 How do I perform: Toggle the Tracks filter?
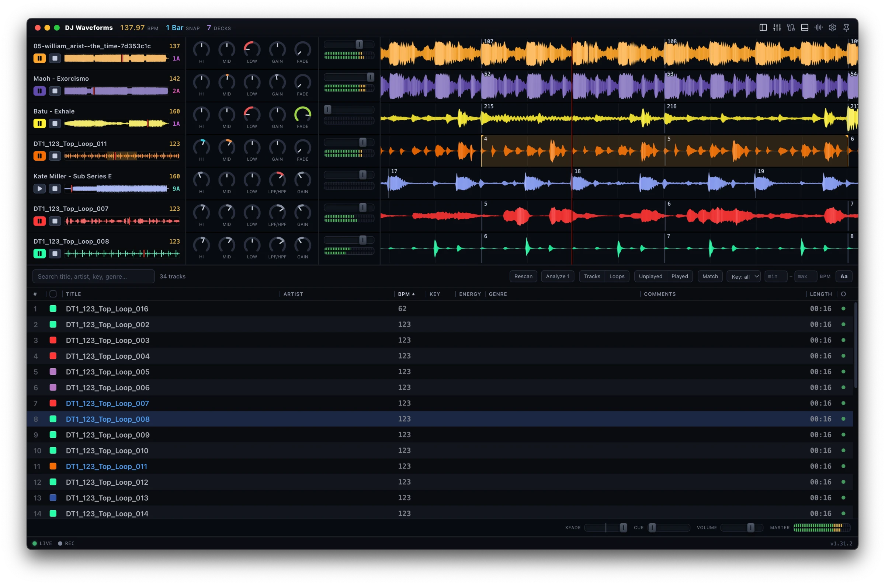[x=592, y=276]
